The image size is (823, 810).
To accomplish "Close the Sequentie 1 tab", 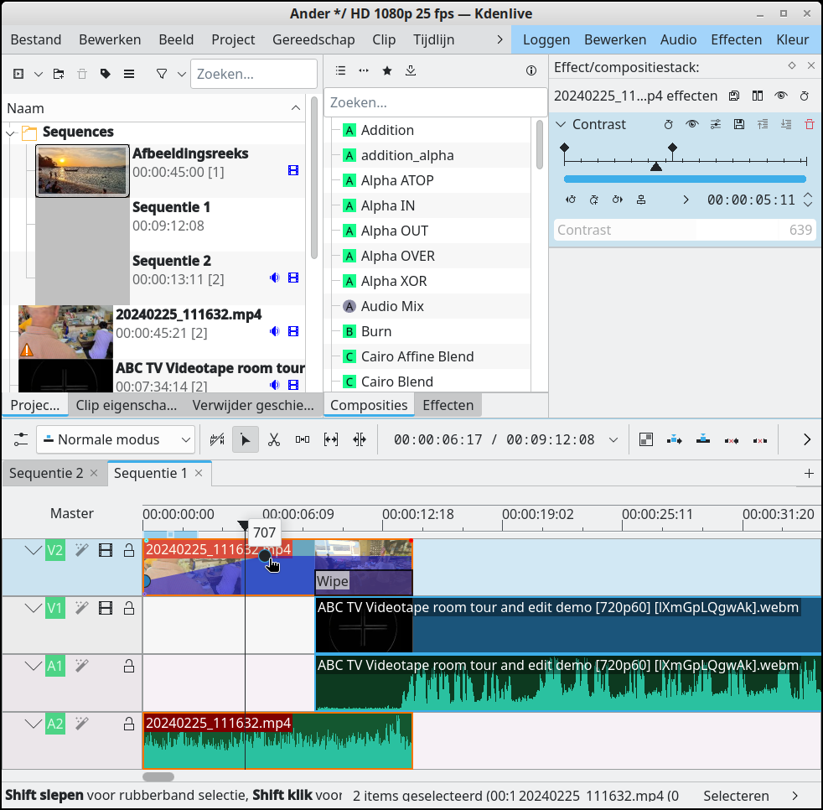I will pos(199,473).
